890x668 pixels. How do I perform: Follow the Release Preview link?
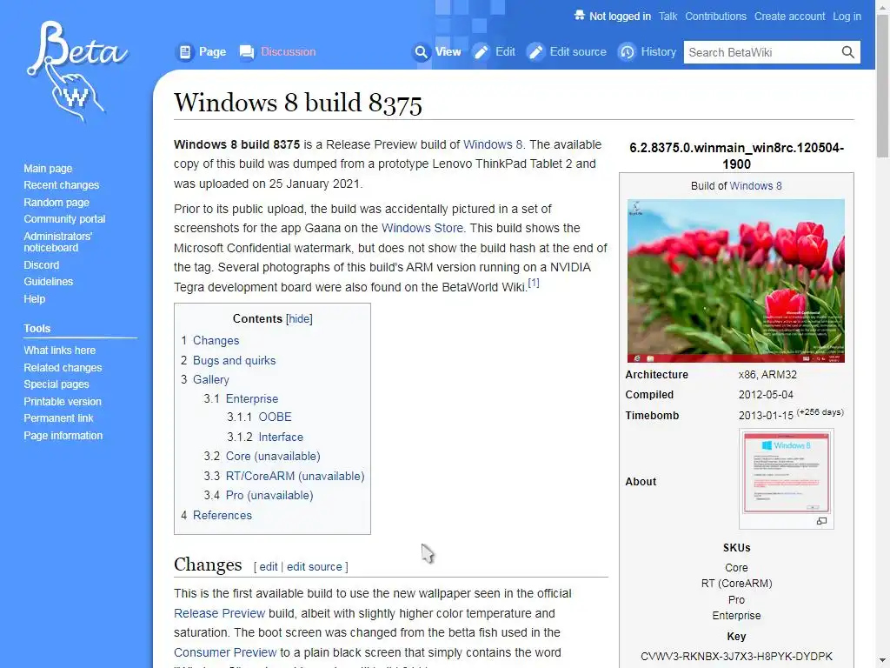[219, 613]
